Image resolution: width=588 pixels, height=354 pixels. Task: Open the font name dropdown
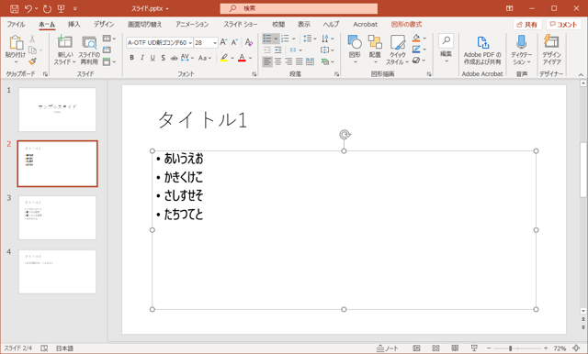click(190, 43)
